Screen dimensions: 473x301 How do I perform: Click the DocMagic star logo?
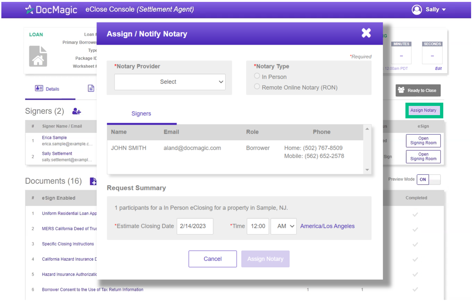(29, 10)
